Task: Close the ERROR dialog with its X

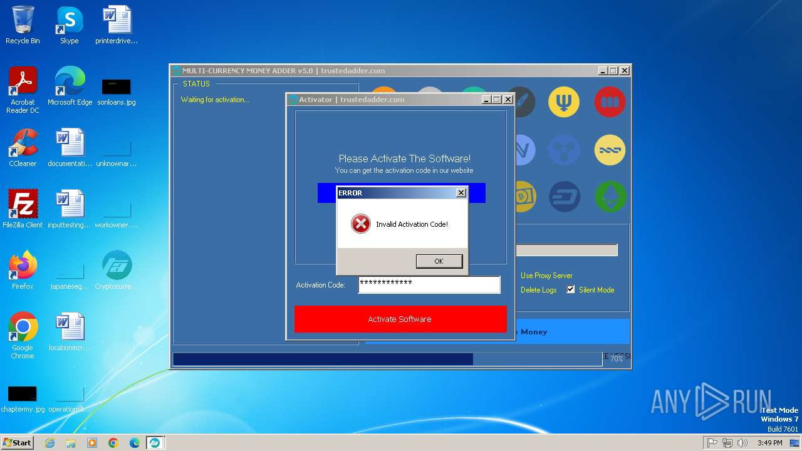Action: (461, 193)
